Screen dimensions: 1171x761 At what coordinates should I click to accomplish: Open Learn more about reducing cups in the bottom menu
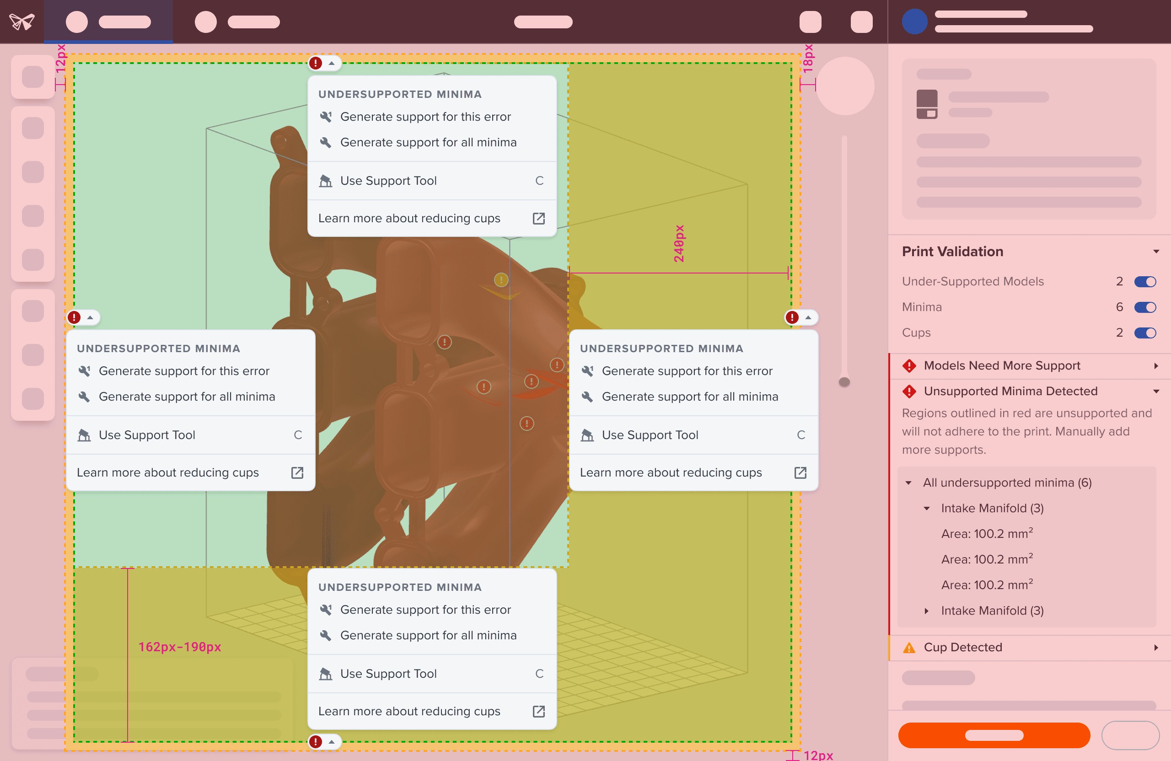click(x=432, y=711)
